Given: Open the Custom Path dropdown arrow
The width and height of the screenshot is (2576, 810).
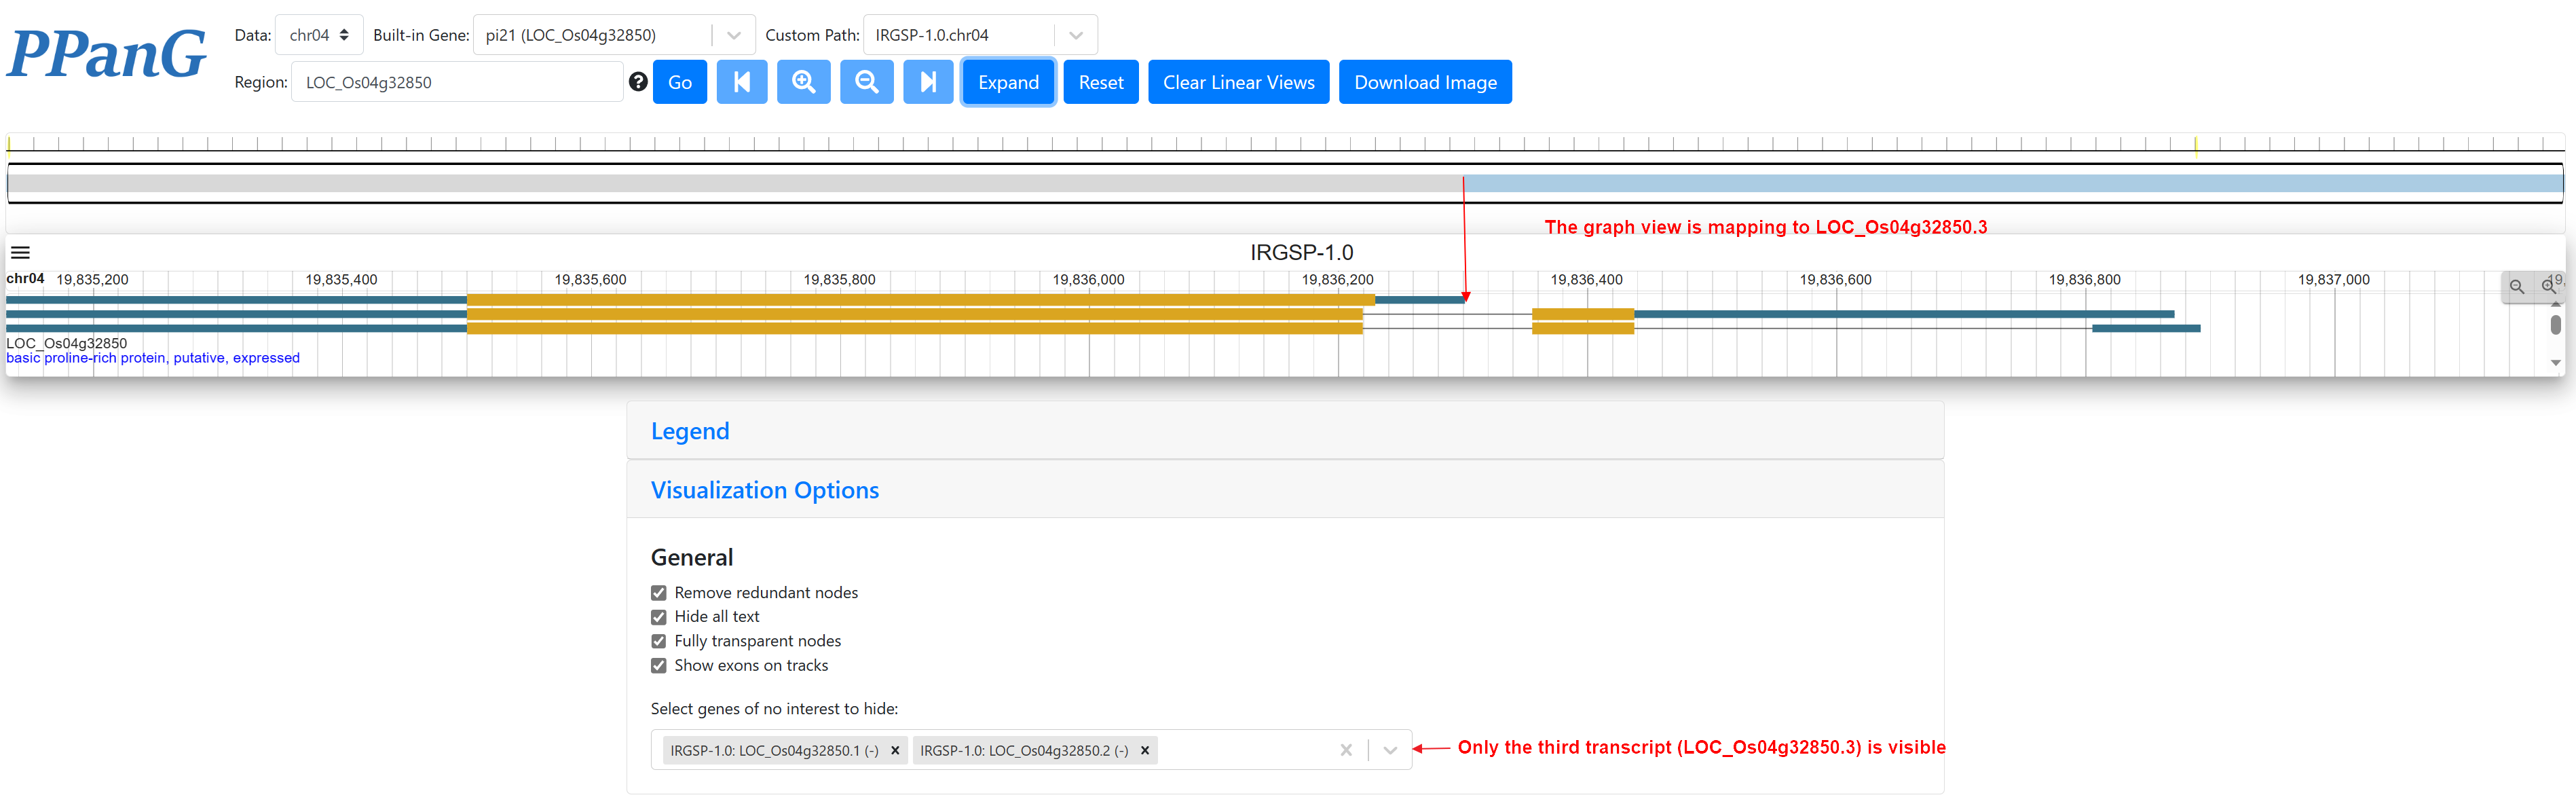Looking at the screenshot, I should 1076,35.
